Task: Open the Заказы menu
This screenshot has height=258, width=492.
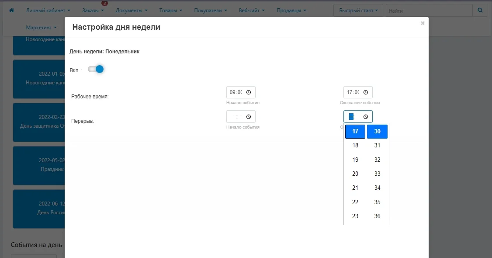Action: [x=93, y=10]
